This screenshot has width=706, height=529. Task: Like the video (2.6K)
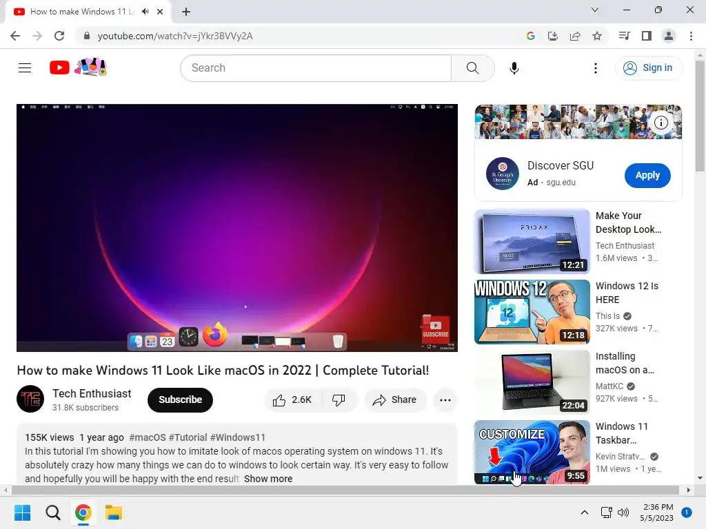292,400
